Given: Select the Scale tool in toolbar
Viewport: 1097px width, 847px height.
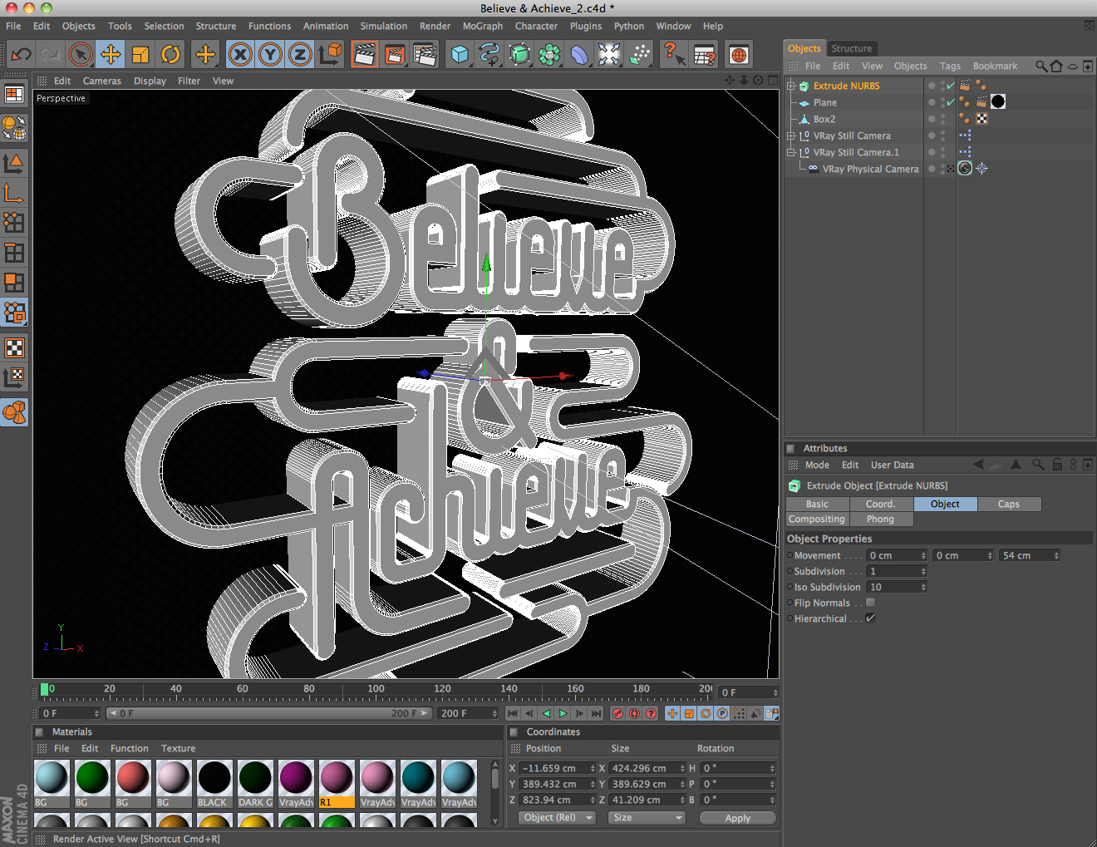Looking at the screenshot, I should coord(140,55).
